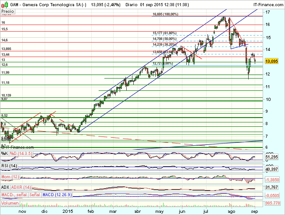The height and width of the screenshot is (215, 285).
Task: Click the 11,18 support level label
Action: [x=5, y=83]
